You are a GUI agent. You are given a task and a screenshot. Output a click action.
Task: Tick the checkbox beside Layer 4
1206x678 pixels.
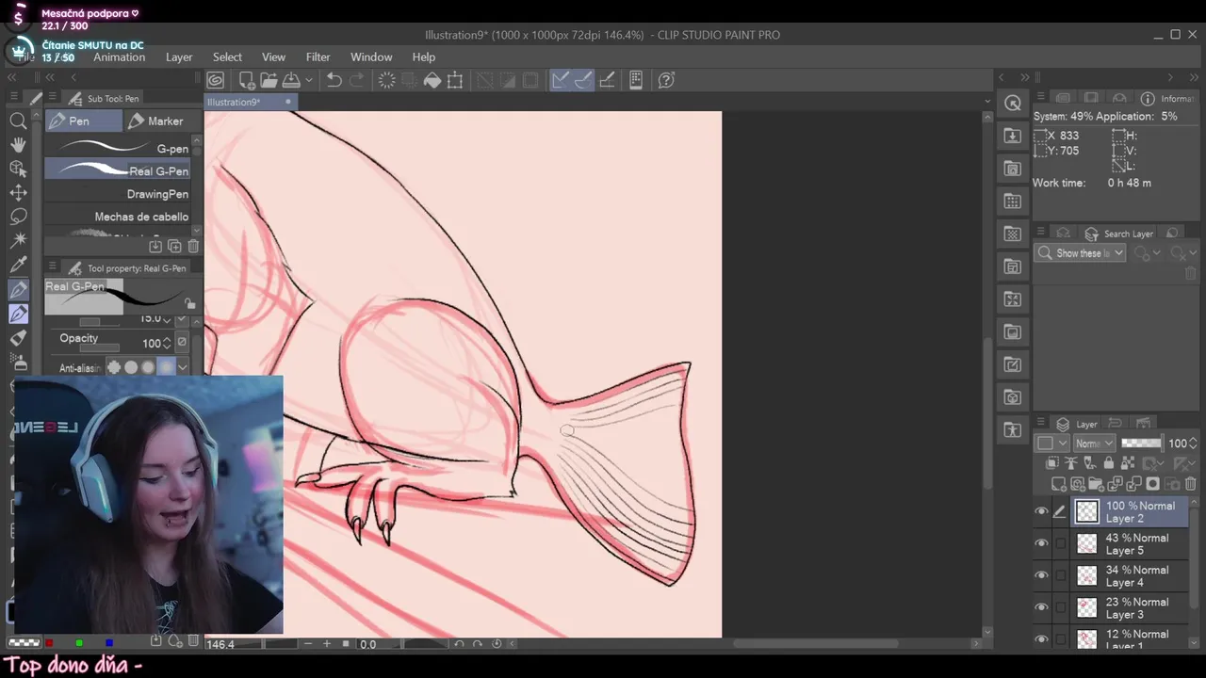(x=1061, y=575)
